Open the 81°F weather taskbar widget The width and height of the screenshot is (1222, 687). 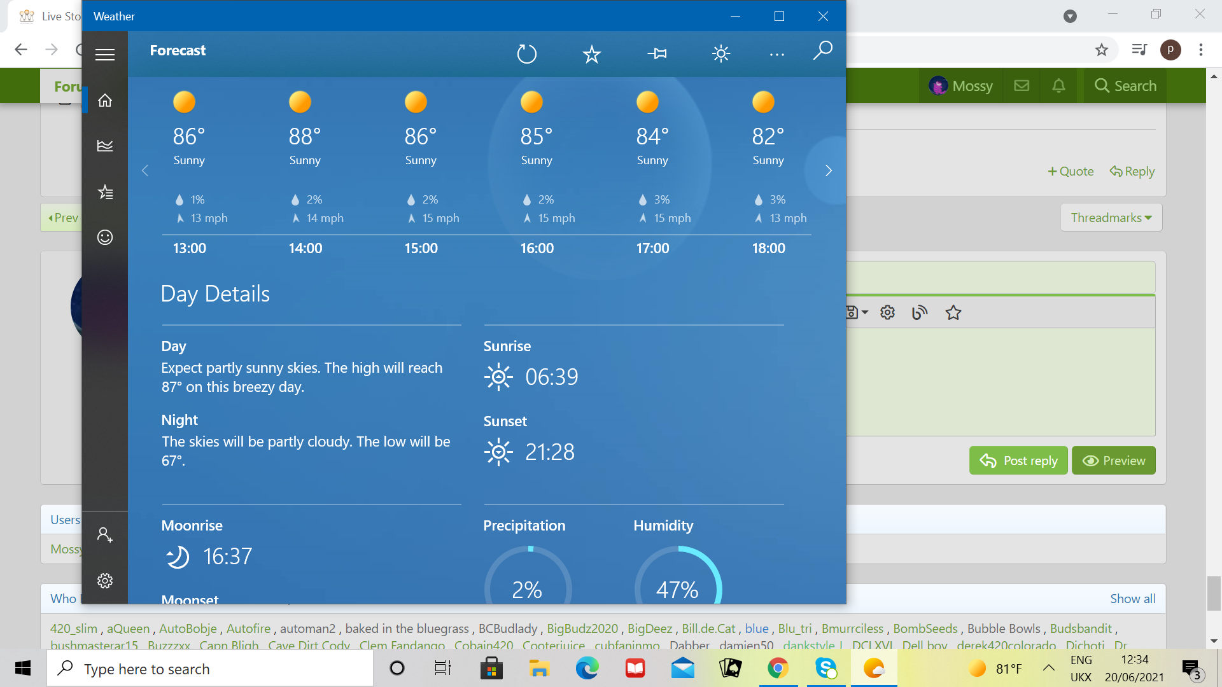[x=996, y=669]
